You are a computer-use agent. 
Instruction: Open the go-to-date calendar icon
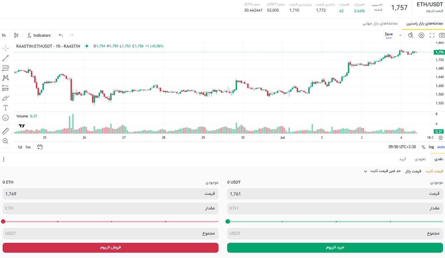point(40,147)
